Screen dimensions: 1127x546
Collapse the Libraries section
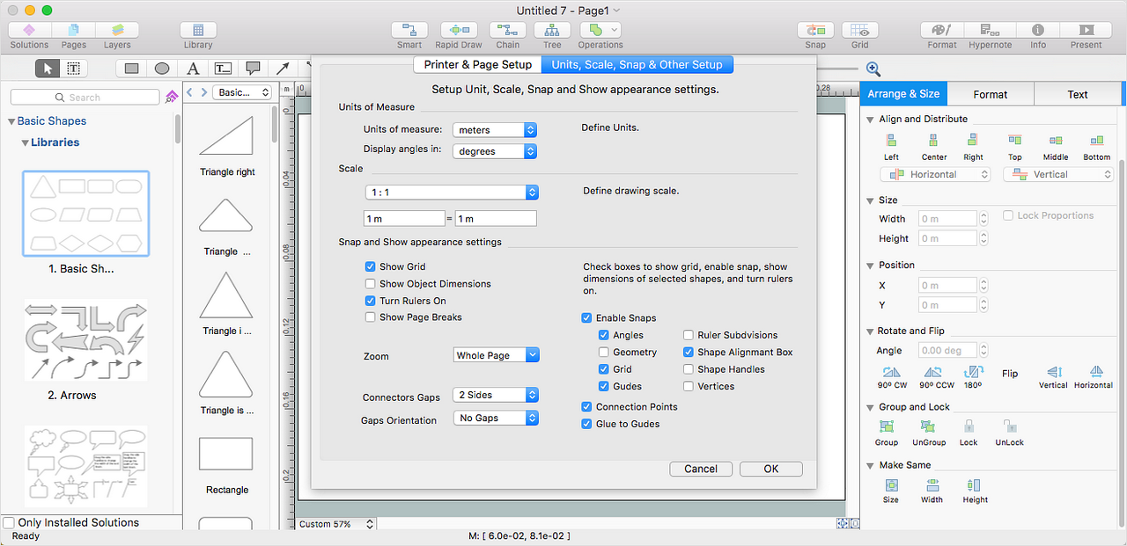point(26,142)
